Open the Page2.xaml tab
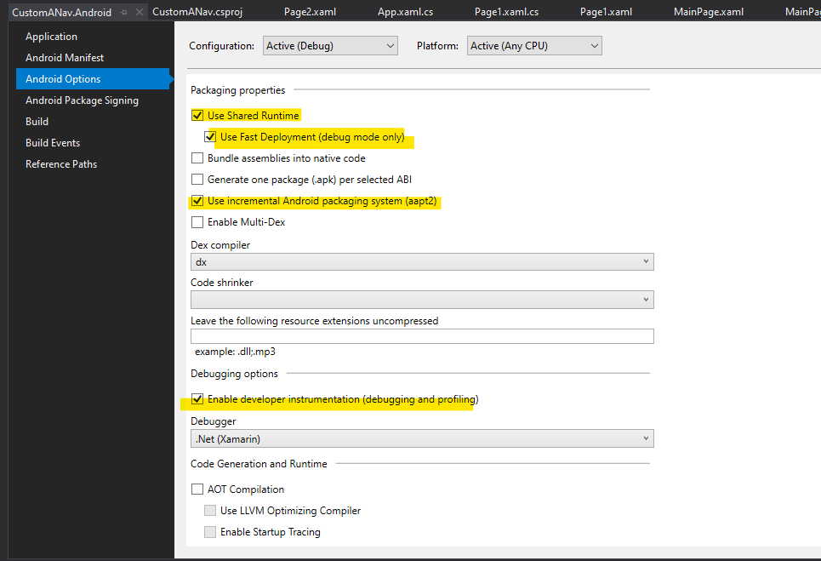This screenshot has width=821, height=561. [x=310, y=12]
